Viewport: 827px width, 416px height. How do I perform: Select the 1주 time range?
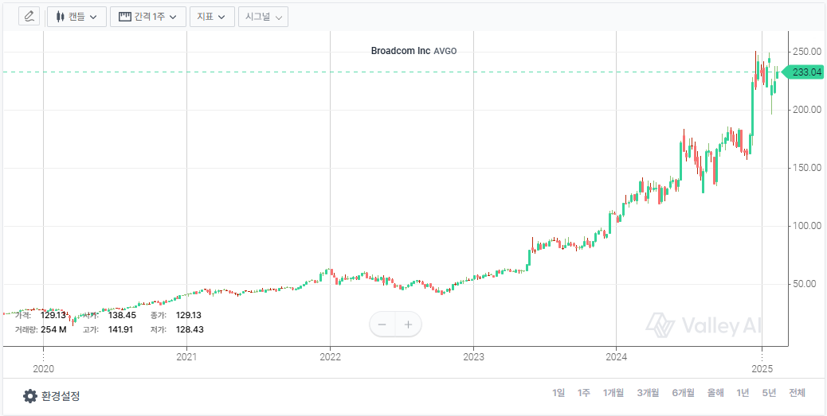pos(584,393)
